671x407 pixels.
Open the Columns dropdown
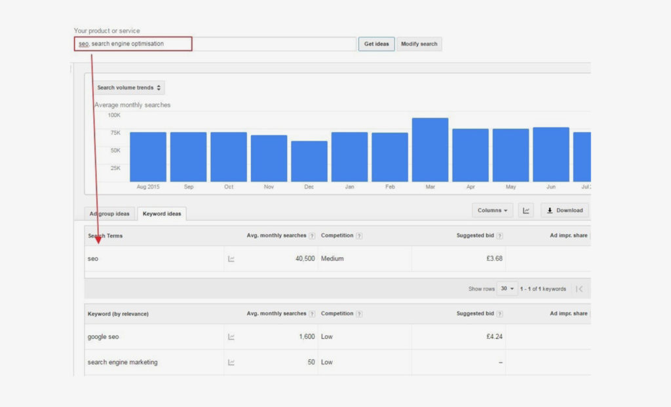(x=492, y=210)
